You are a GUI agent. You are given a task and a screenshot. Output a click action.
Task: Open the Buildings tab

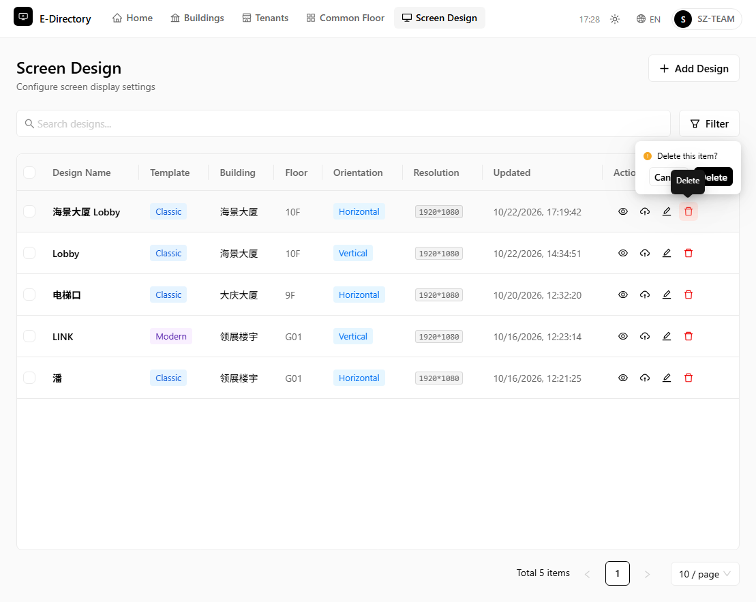click(x=197, y=18)
